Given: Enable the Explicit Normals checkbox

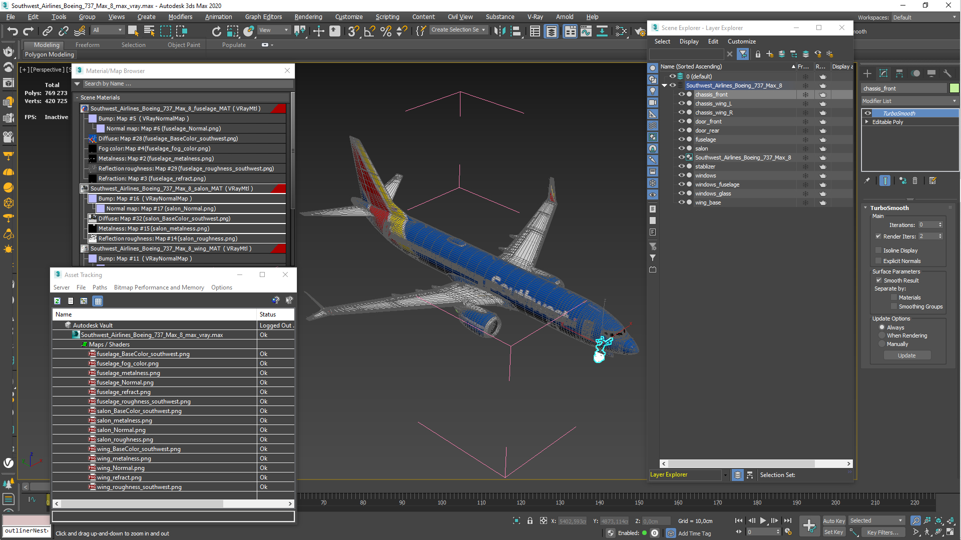Looking at the screenshot, I should pos(878,261).
